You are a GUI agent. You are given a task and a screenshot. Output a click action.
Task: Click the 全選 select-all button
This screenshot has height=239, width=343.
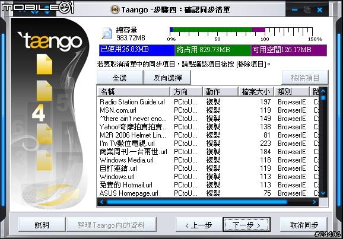tap(120, 78)
